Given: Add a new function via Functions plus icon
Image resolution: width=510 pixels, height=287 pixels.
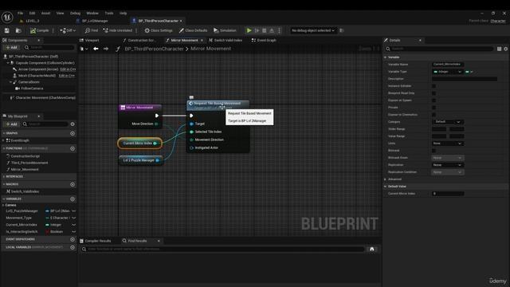Looking at the screenshot, I should [x=73, y=148].
